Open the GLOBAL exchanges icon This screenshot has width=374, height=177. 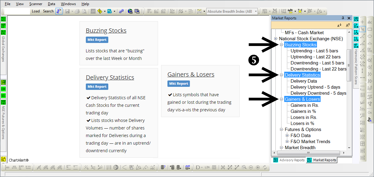[3, 32]
